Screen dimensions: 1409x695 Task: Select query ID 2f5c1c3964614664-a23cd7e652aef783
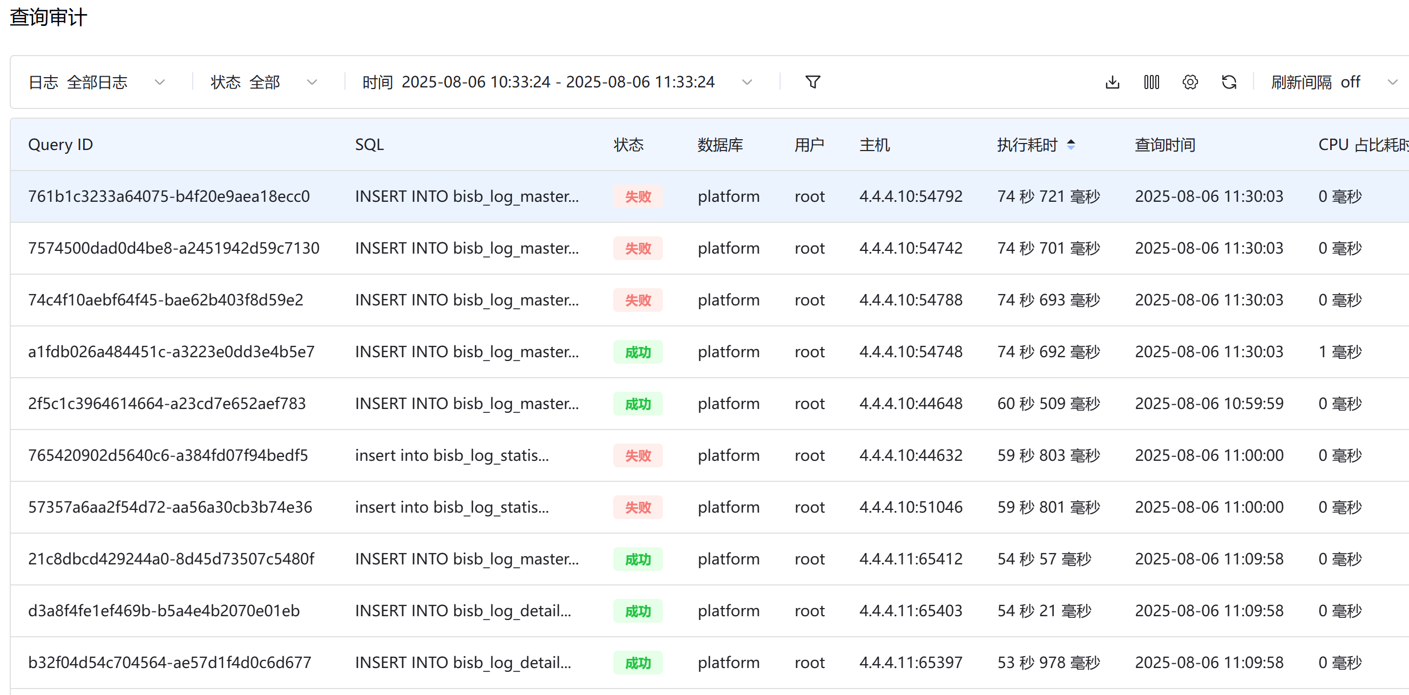(x=167, y=404)
